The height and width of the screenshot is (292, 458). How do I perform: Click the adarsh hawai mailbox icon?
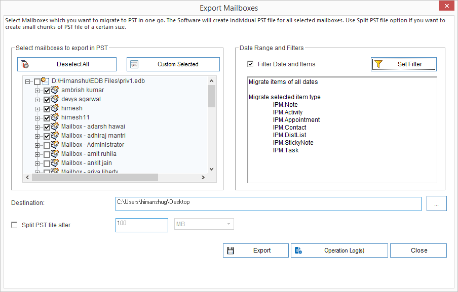coord(55,127)
